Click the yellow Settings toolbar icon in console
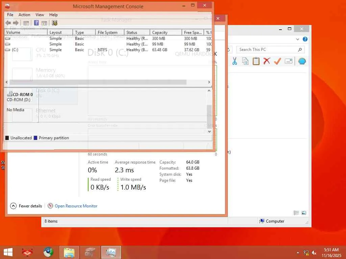 click(54, 23)
